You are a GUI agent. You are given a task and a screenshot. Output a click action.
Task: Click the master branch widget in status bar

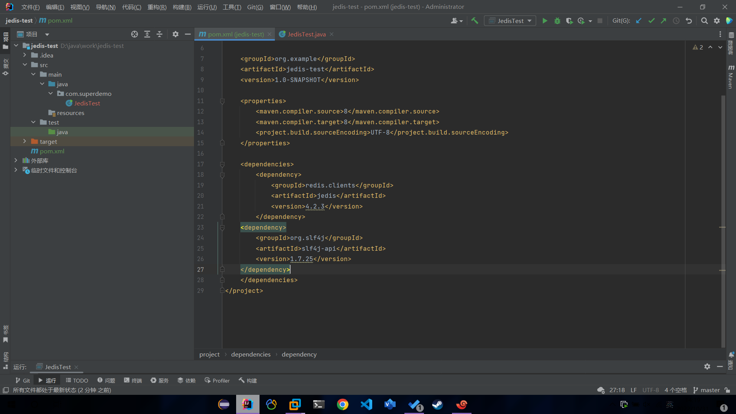[x=706, y=390]
